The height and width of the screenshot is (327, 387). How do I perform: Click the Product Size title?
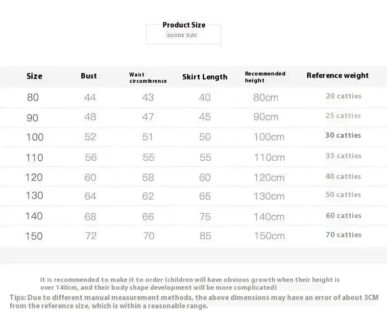pyautogui.click(x=184, y=25)
